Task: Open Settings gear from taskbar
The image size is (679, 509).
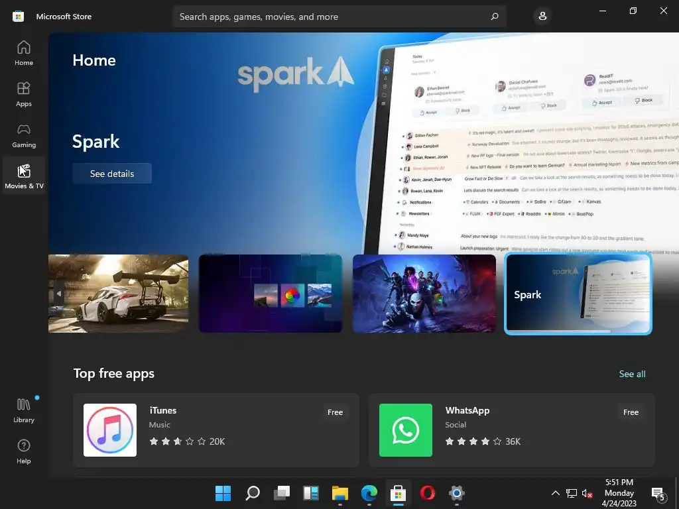Action: click(456, 493)
